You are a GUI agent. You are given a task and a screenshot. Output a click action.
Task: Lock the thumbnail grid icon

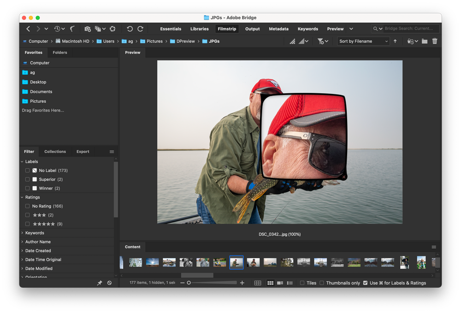pos(258,283)
